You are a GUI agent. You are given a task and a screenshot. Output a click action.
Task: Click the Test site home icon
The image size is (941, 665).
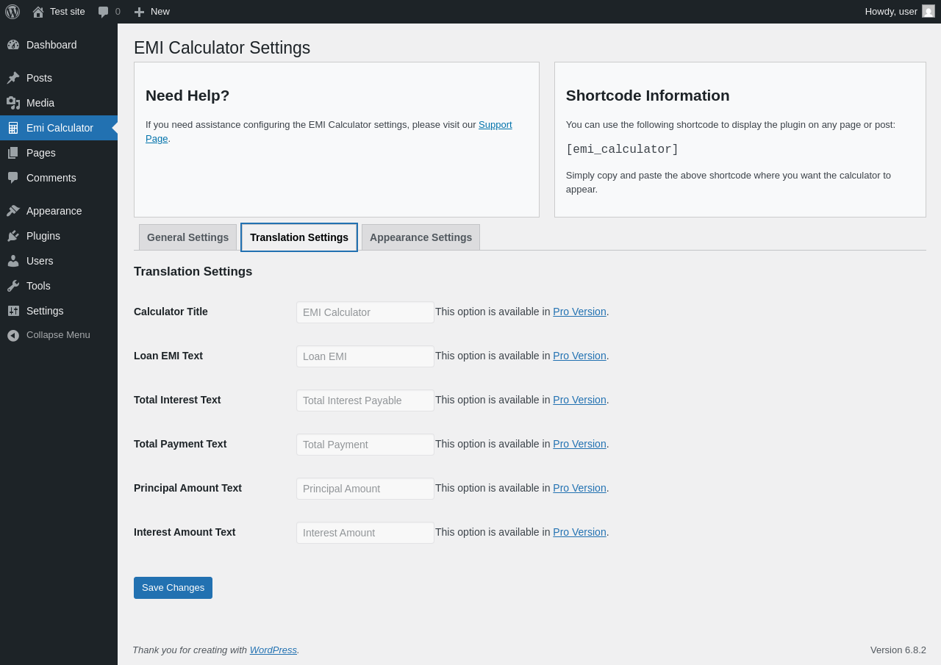click(38, 12)
